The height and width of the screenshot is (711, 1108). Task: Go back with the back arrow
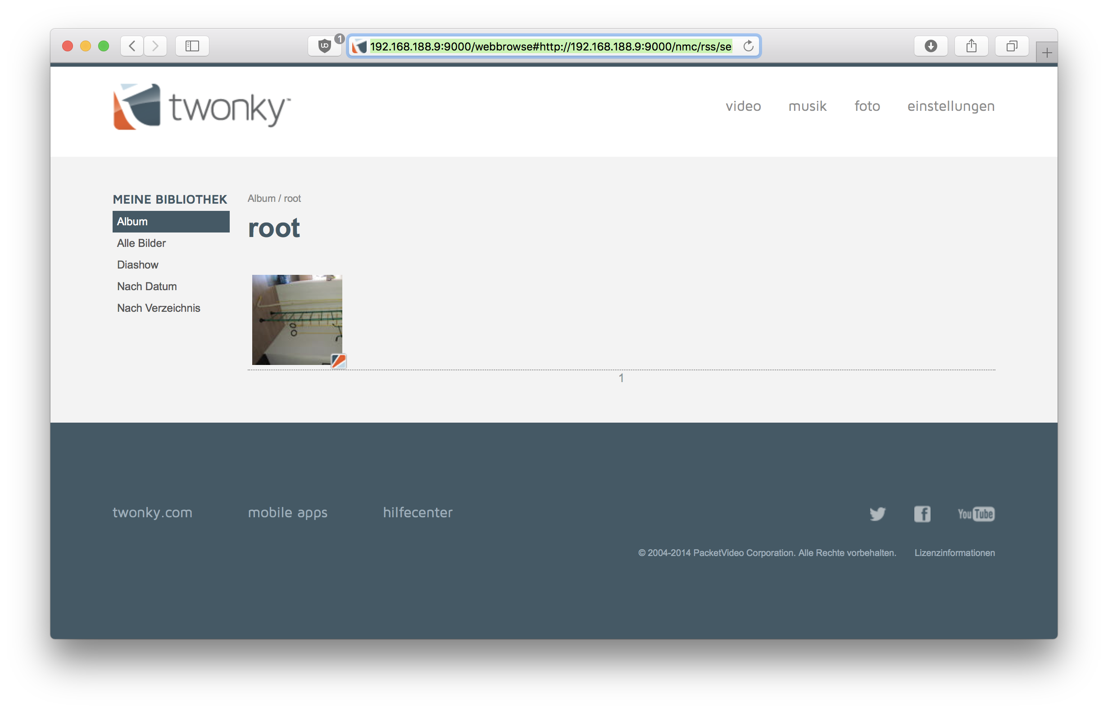[x=132, y=46]
